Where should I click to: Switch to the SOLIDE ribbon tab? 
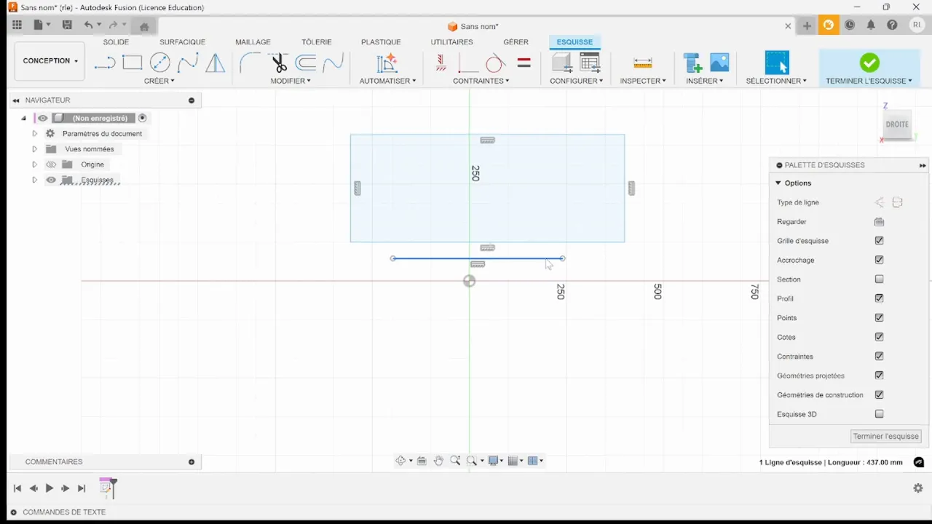(x=116, y=41)
